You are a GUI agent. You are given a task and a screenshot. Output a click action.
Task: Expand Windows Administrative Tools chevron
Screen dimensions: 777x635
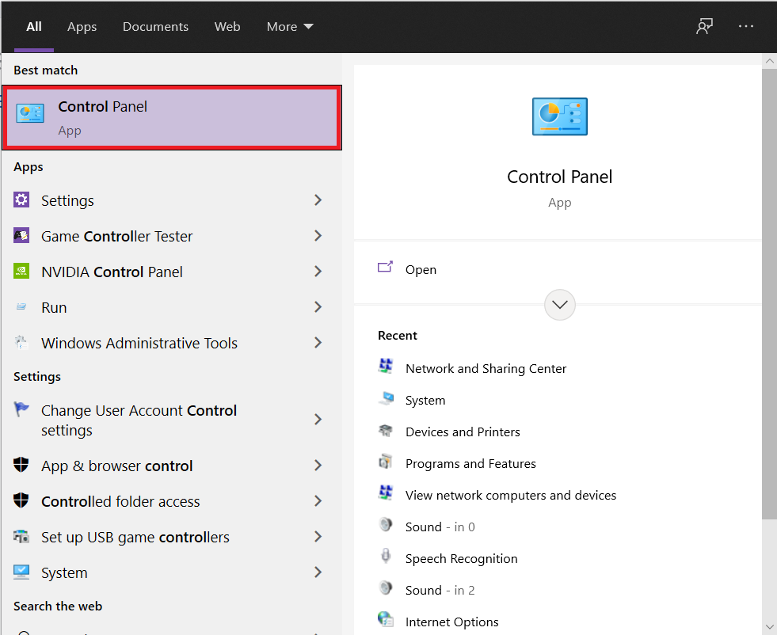pyautogui.click(x=318, y=343)
